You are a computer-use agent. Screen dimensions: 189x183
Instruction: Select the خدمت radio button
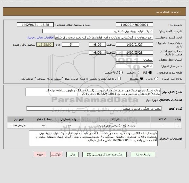137,73
